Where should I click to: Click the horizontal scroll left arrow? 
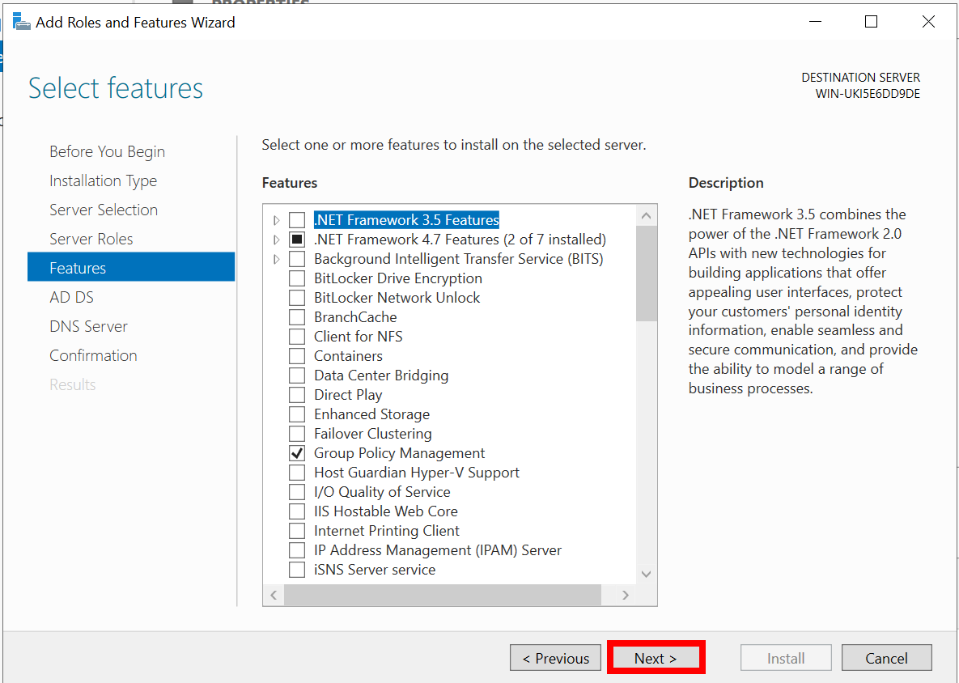274,595
